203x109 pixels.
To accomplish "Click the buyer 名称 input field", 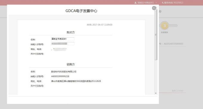I will (x=63, y=39).
